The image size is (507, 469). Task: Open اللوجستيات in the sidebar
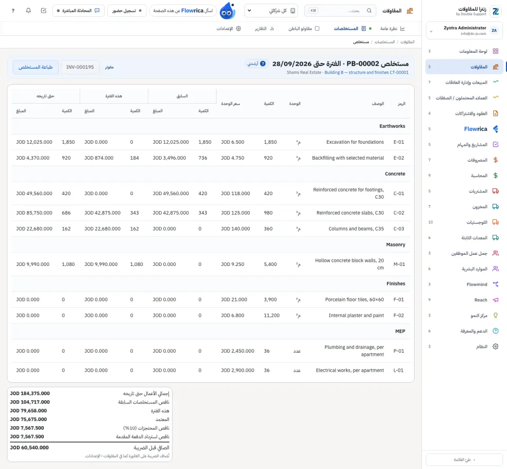click(464, 222)
